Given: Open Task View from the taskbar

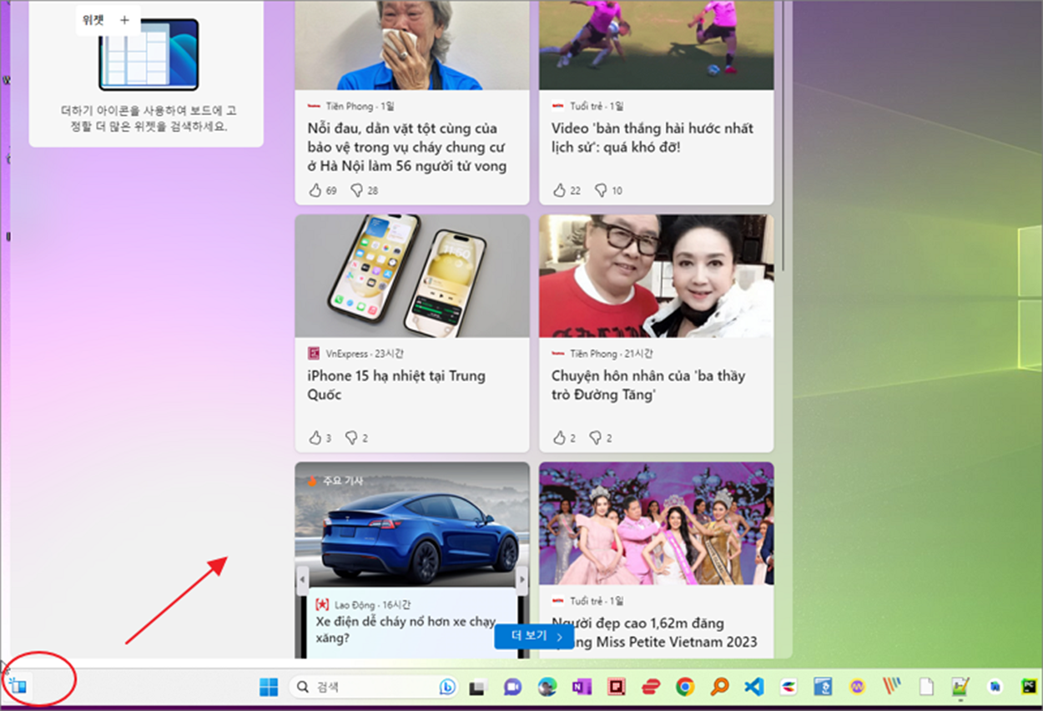Looking at the screenshot, I should click(x=477, y=688).
